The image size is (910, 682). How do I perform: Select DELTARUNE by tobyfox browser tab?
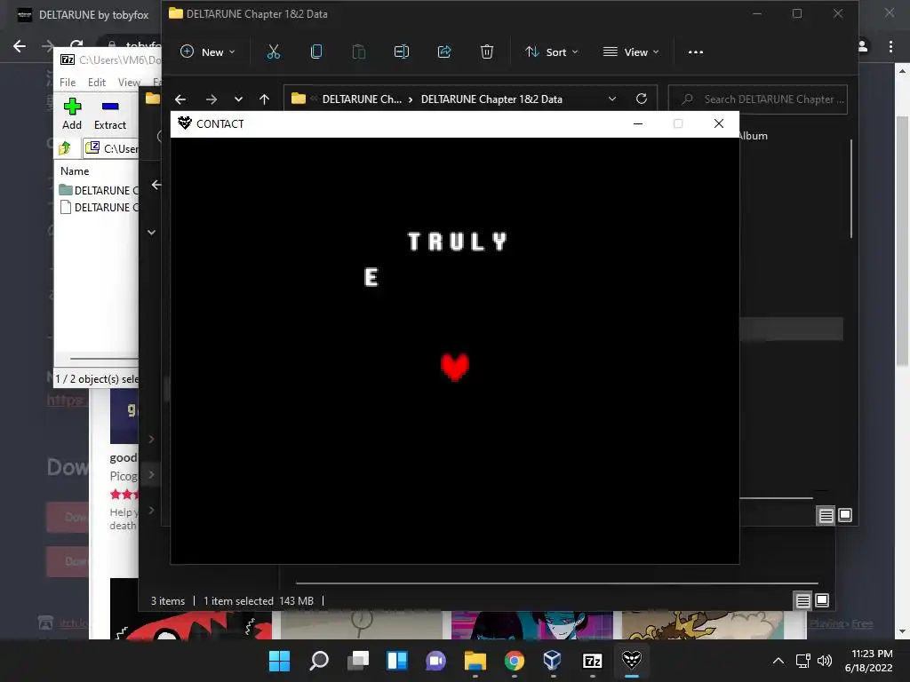[x=84, y=15]
